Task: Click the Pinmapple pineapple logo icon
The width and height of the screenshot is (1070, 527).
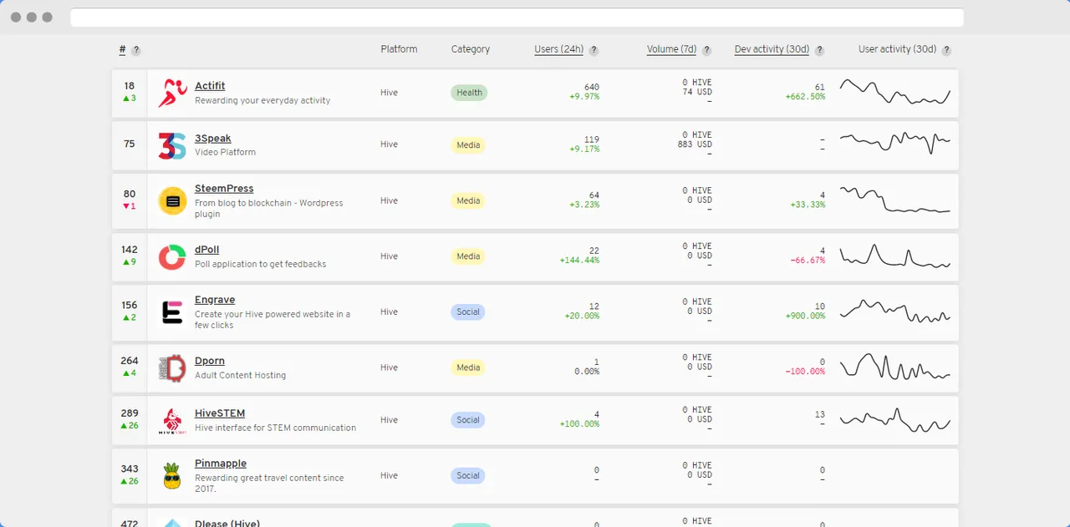Action: pyautogui.click(x=172, y=475)
